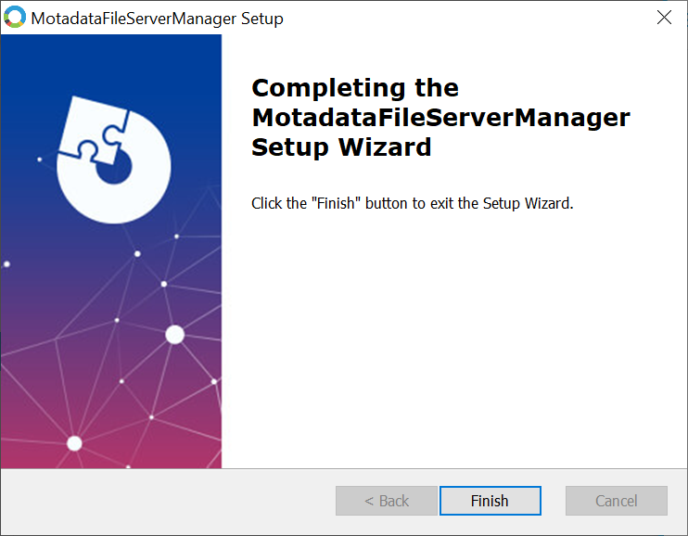
Task: Click the bold "Setup Wizard" heading line
Action: tap(341, 147)
